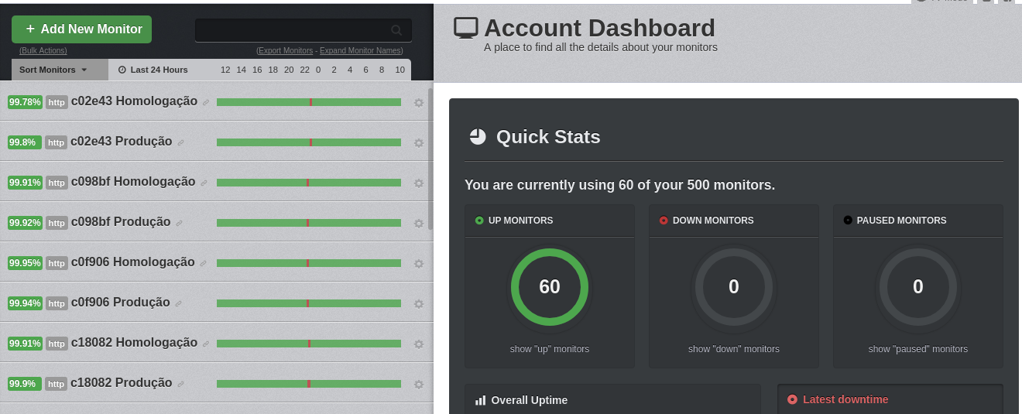Open settings gear for c02e43 Homologação
This screenshot has width=1022, height=414.
pos(419,103)
